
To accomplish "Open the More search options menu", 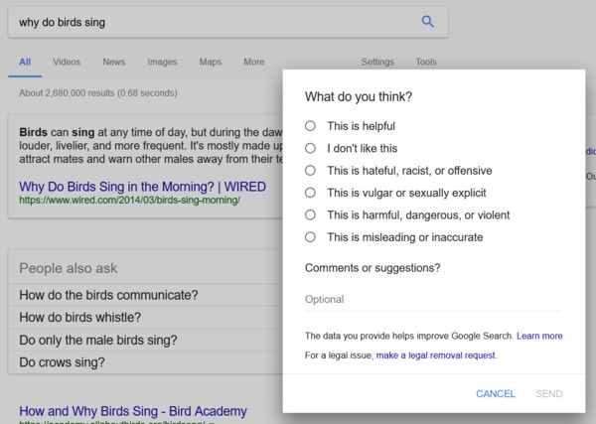I will (x=254, y=62).
